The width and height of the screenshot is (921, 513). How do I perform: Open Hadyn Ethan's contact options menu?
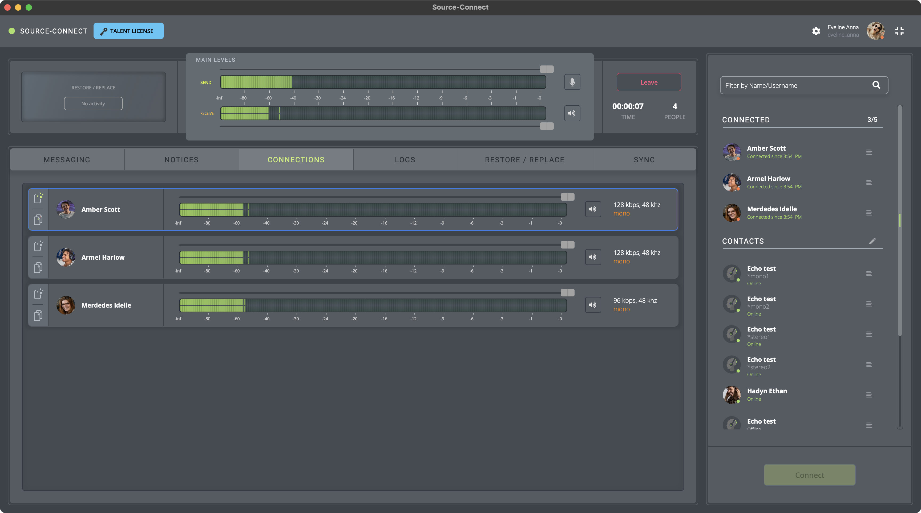pyautogui.click(x=869, y=395)
